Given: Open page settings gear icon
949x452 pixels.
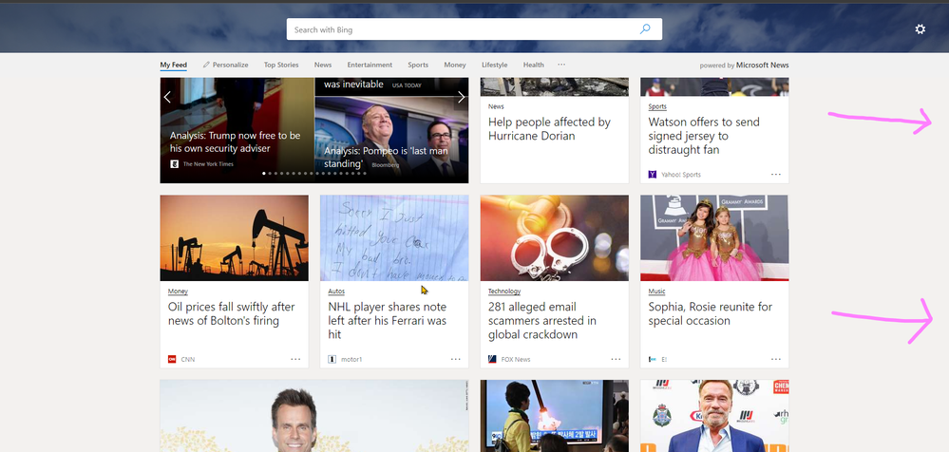Looking at the screenshot, I should pos(920,29).
